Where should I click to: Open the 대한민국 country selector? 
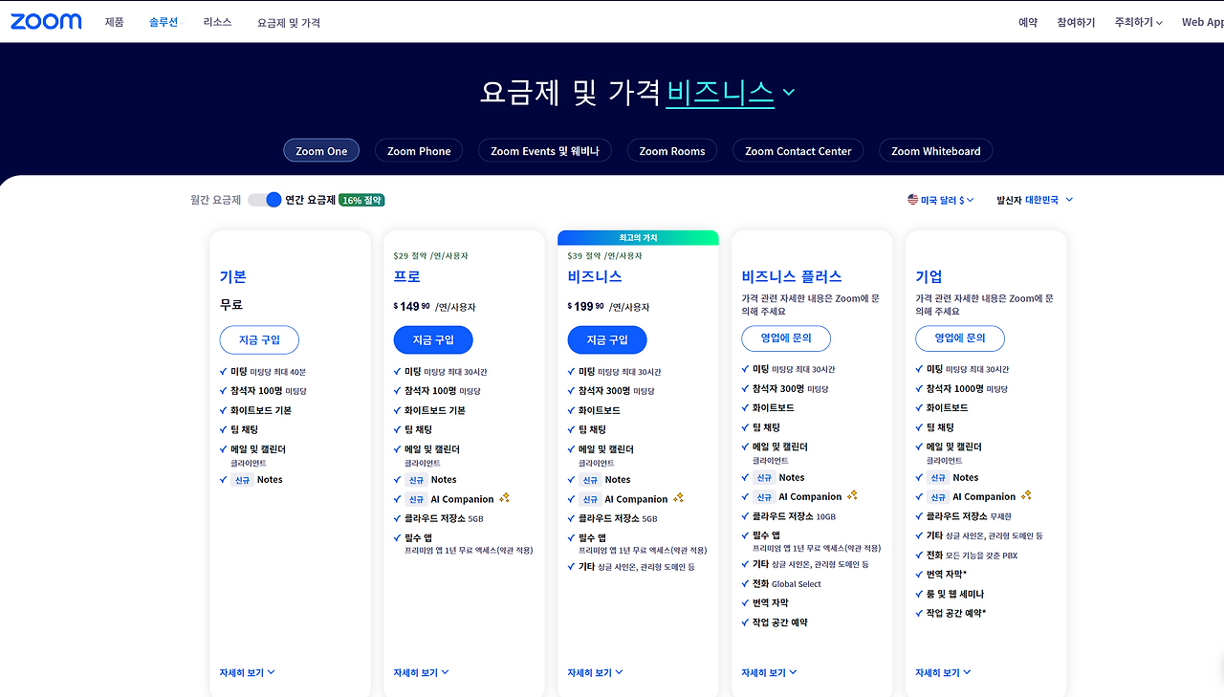point(1049,200)
